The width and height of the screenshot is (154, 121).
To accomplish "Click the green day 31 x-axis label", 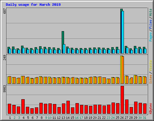I will click(144, 118).
